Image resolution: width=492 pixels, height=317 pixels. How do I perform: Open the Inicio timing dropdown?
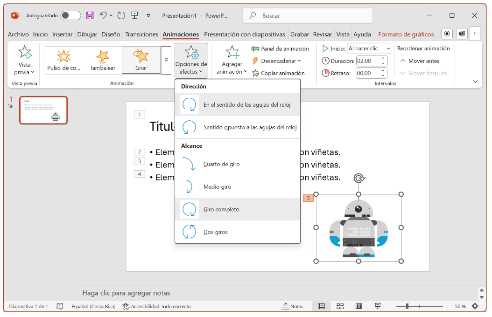pos(369,48)
